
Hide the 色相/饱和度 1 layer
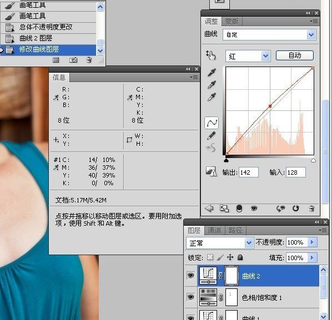click(x=191, y=297)
